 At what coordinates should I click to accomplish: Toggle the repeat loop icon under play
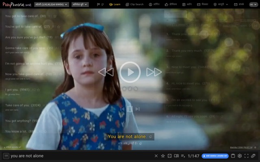(x=130, y=89)
